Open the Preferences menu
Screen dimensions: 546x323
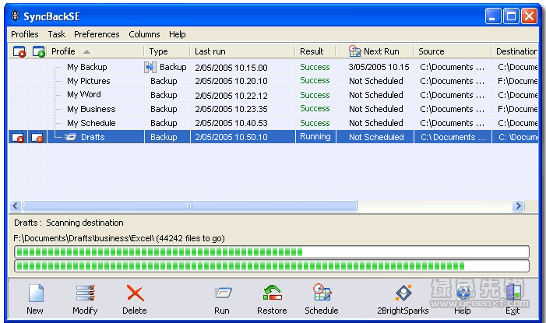97,34
